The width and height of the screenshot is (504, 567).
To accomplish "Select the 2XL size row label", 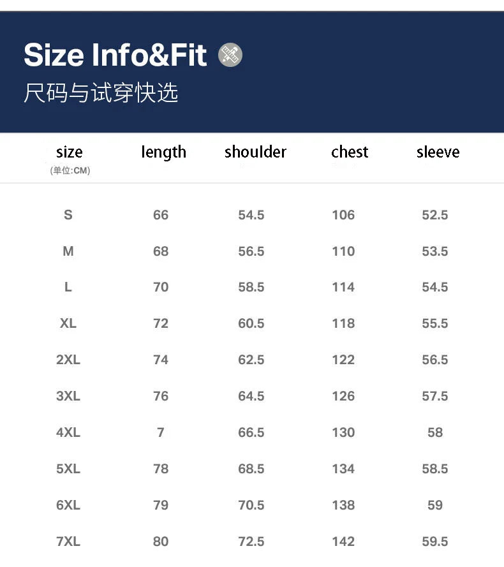I will [x=68, y=360].
